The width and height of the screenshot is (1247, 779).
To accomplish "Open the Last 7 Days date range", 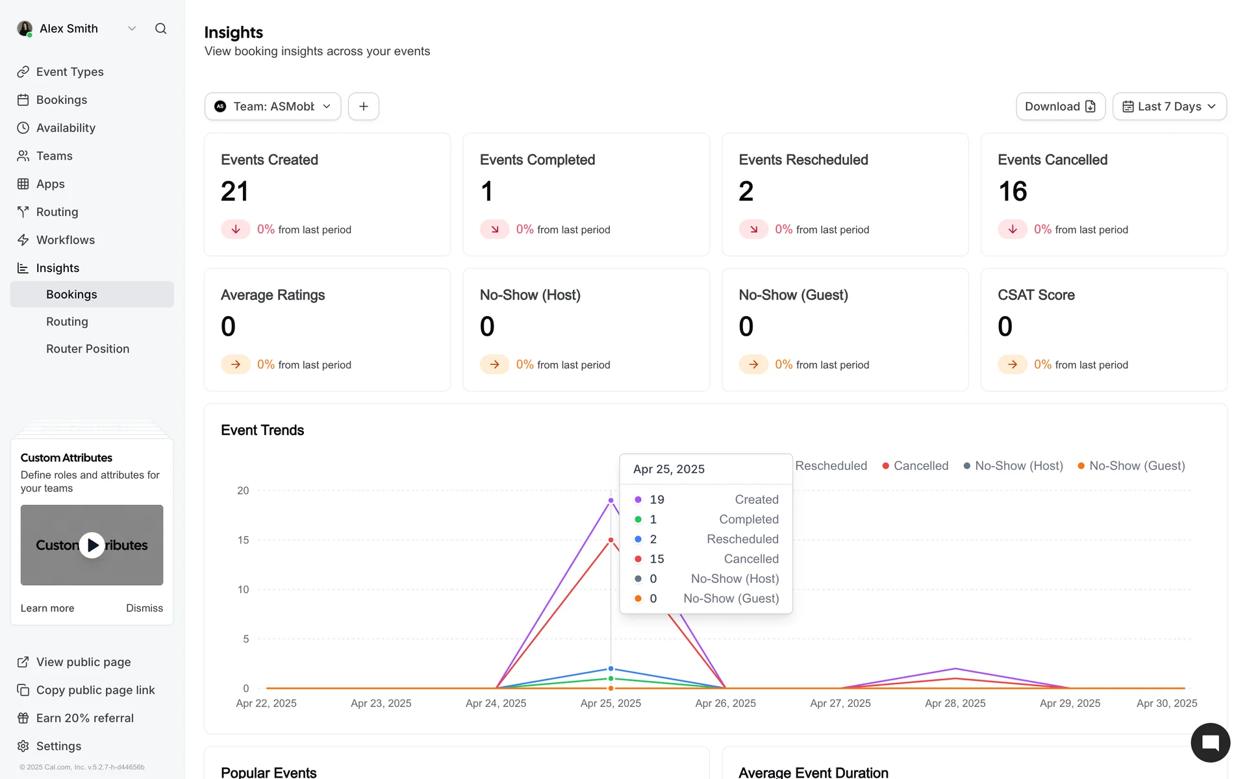I will tap(1169, 106).
